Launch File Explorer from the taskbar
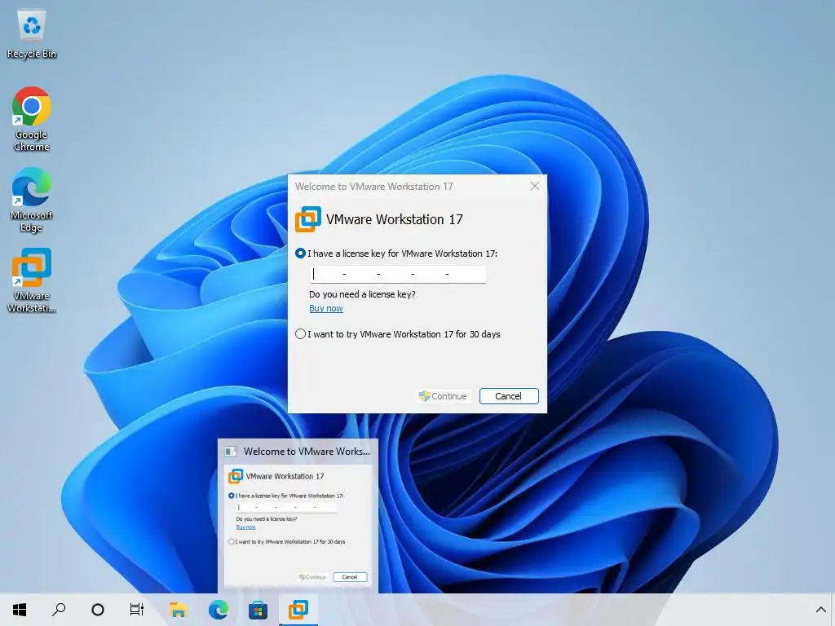Screen dimensions: 835x626 click(178, 610)
